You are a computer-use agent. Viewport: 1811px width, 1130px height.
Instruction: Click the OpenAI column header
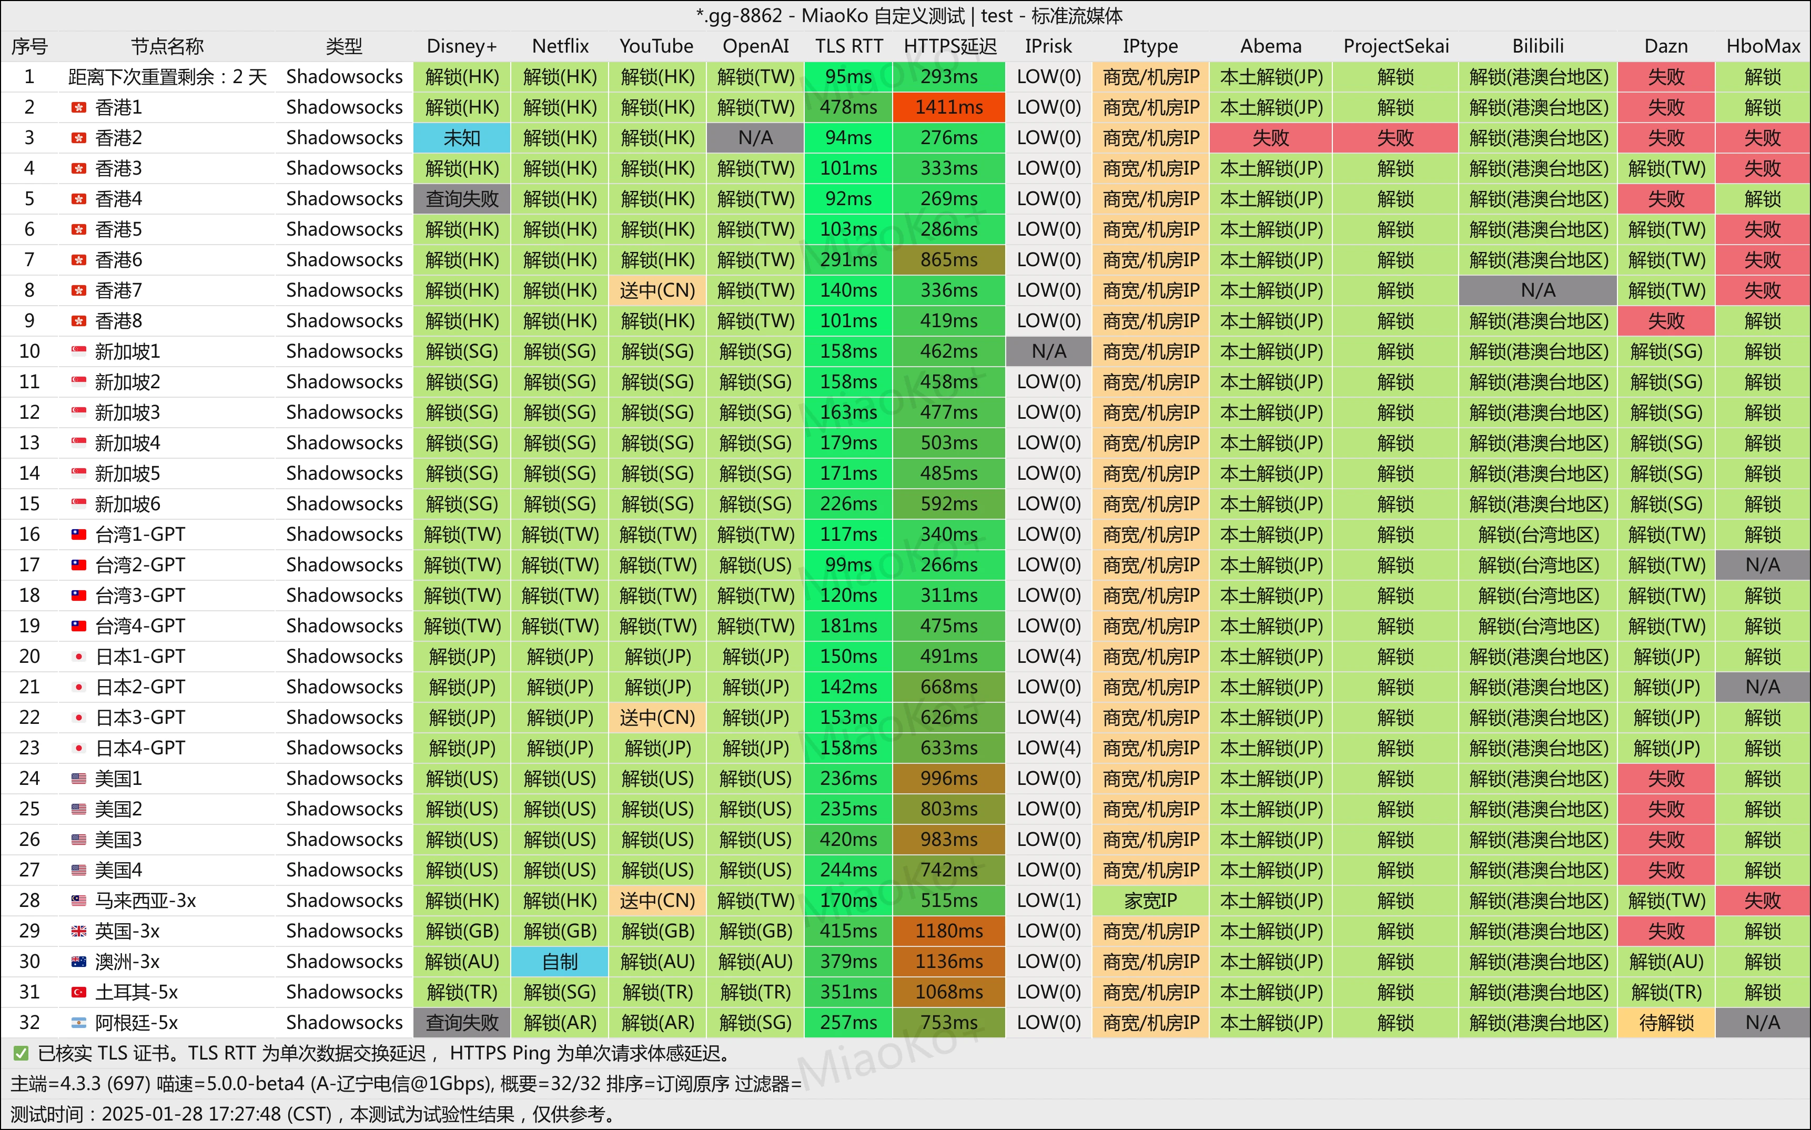click(755, 46)
